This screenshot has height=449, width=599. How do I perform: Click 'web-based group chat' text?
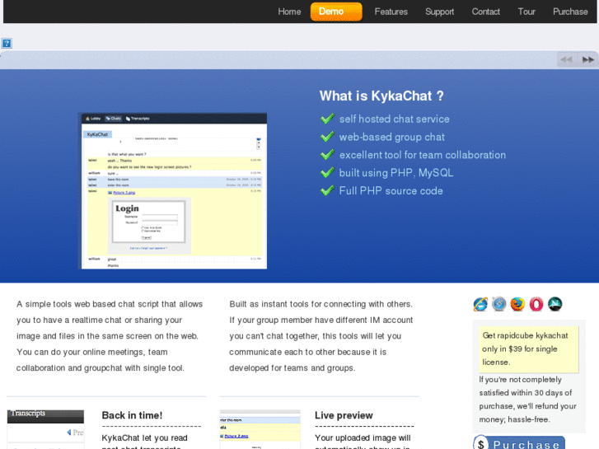pyautogui.click(x=392, y=138)
